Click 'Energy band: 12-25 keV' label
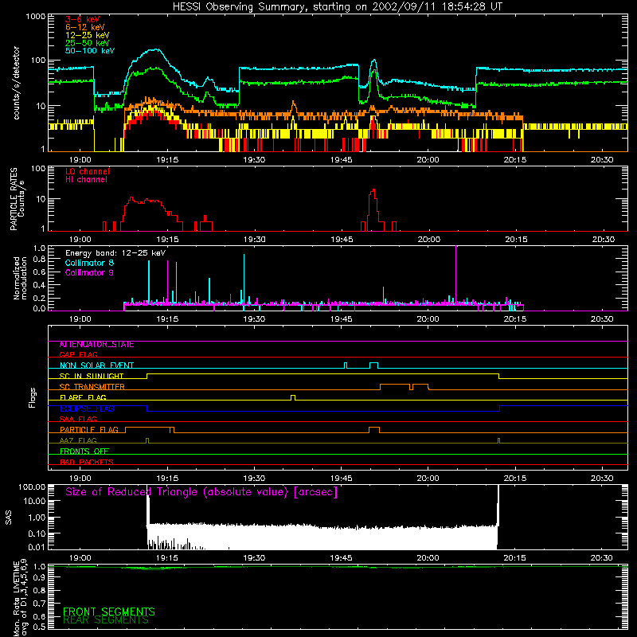The height and width of the screenshot is (637, 637). coord(115,253)
